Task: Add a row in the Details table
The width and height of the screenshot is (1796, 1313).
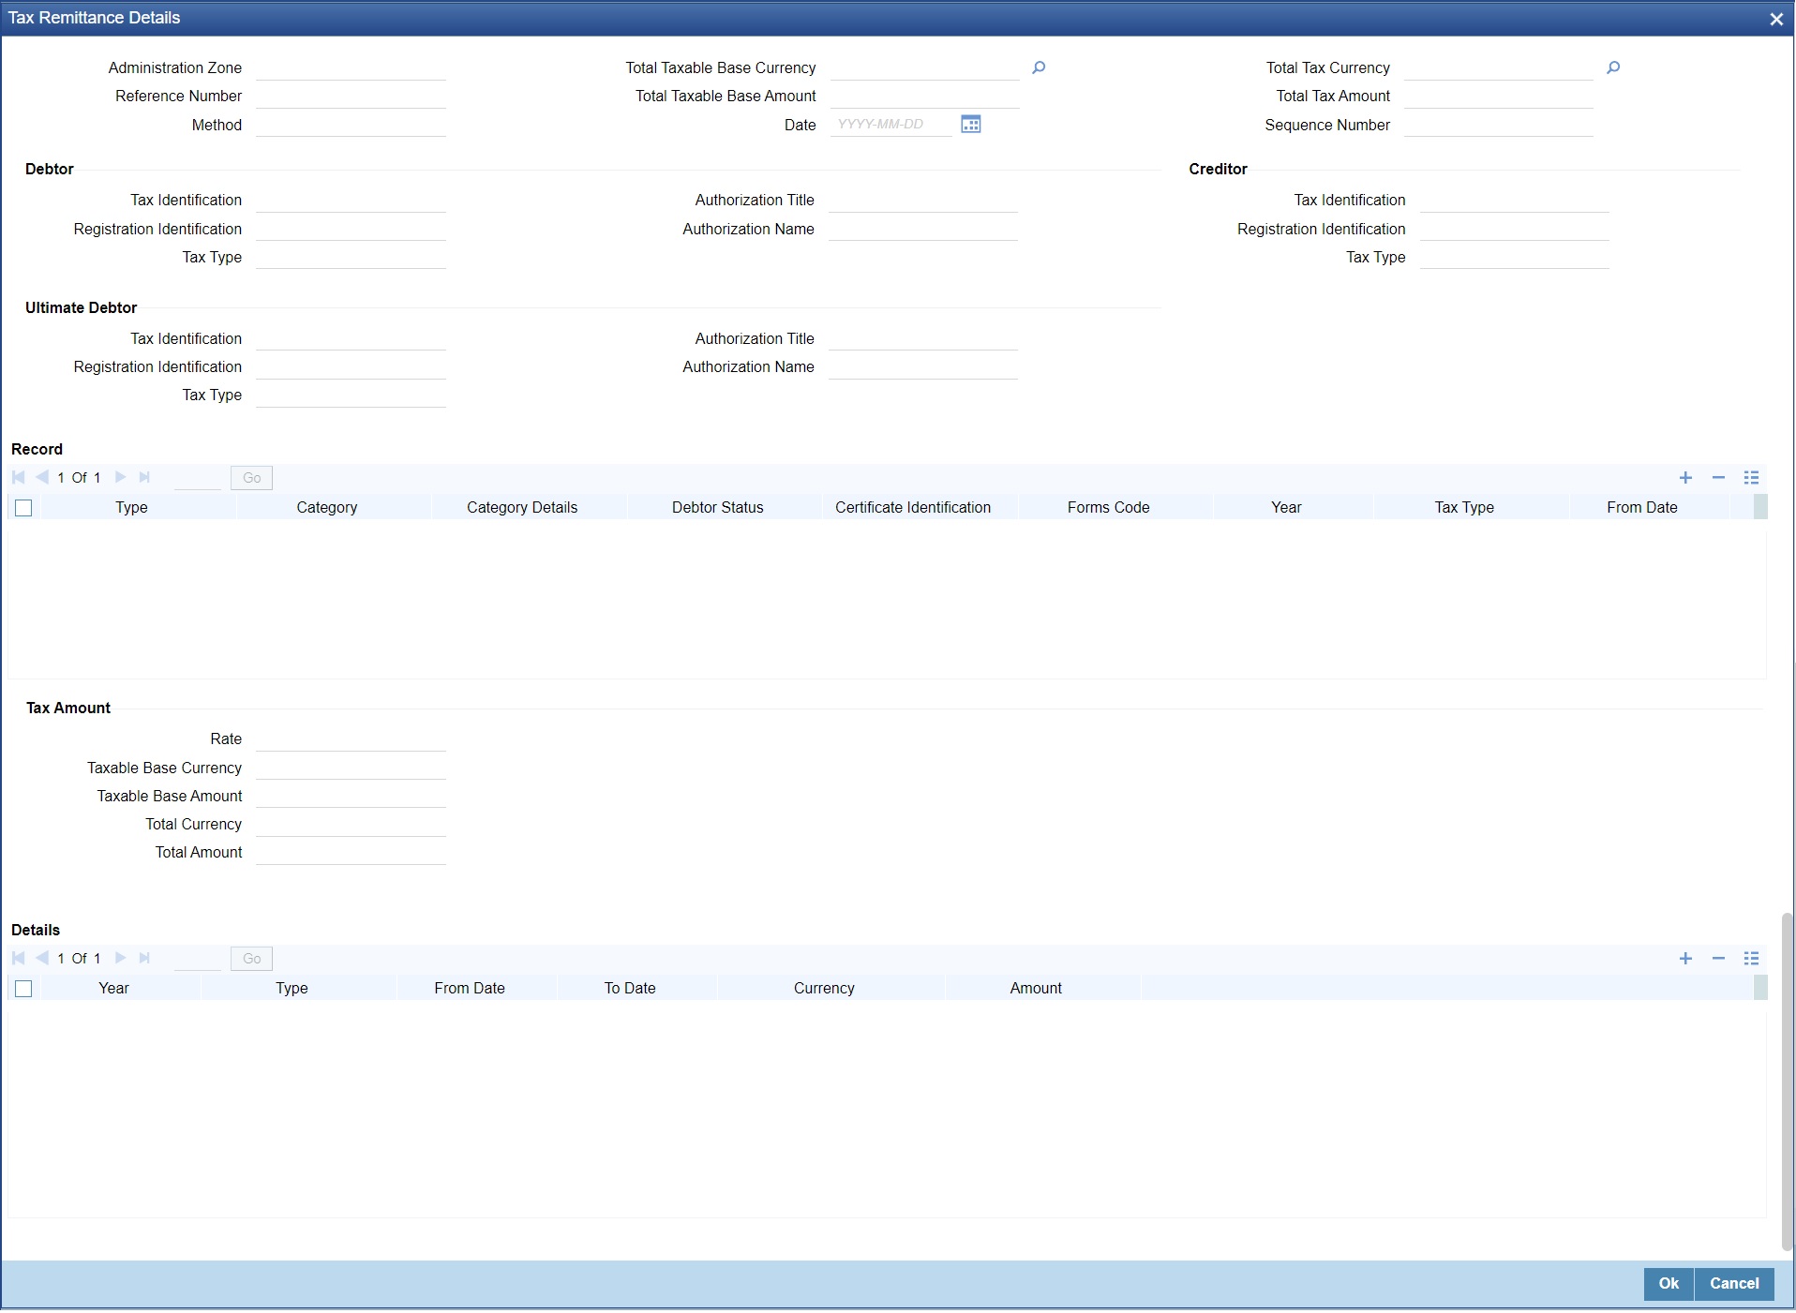Action: click(1685, 959)
